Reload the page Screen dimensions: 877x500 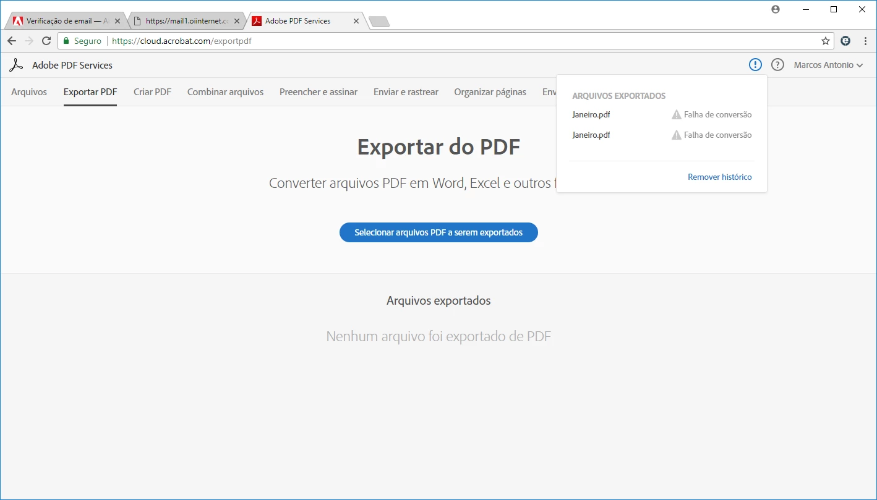click(46, 41)
